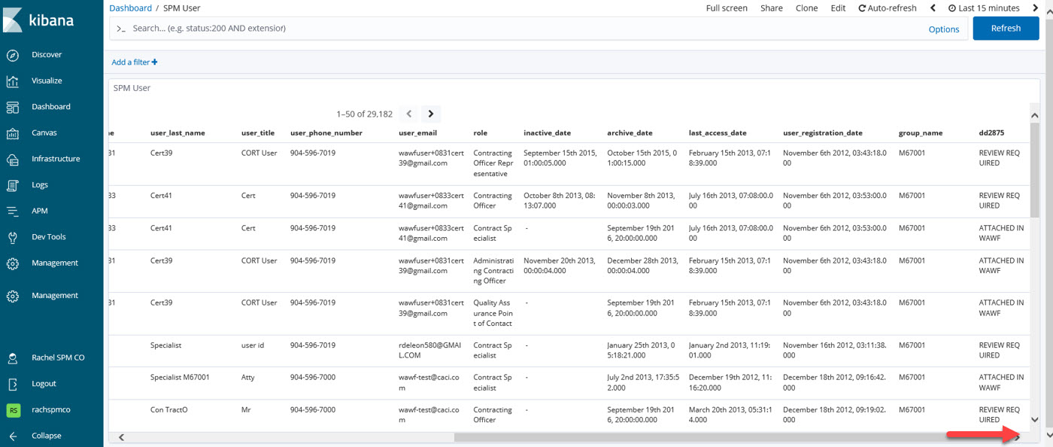Screen dimensions: 1053x447
Task: Collapse the side navigation
Action: click(x=13, y=436)
